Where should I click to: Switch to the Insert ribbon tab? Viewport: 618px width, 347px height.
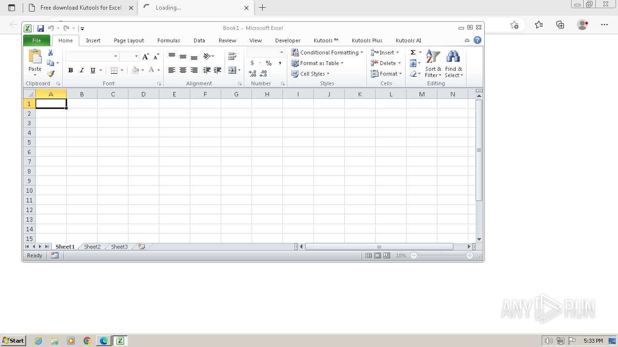[x=93, y=40]
